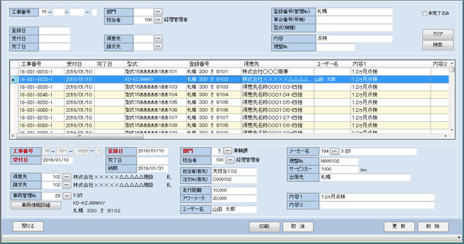The height and width of the screenshot is (244, 464).
Task: Click KD-KZJ99WXY cell in selected row
Action: click(x=156, y=80)
